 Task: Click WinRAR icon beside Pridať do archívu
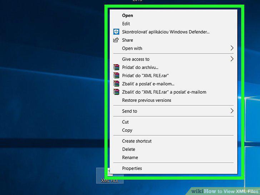pyautogui.click(x=116, y=67)
